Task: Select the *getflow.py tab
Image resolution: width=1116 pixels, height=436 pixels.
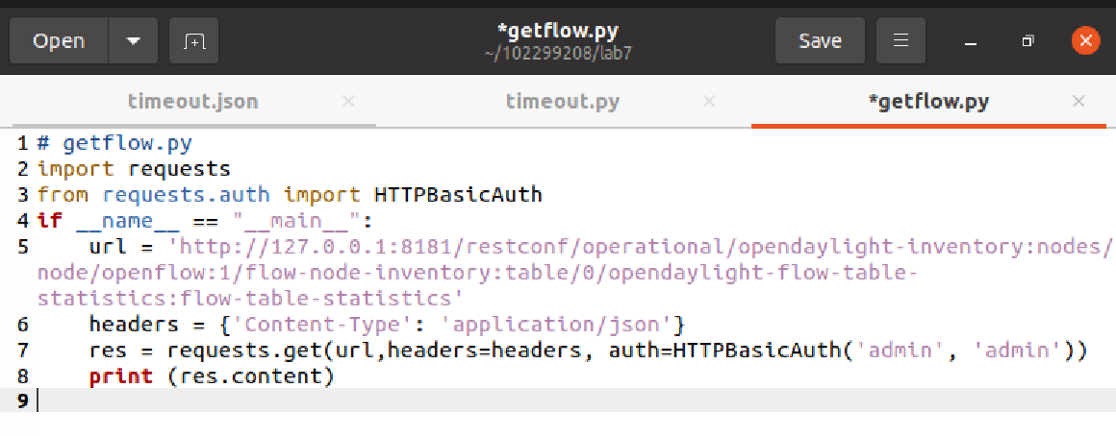Action: [927, 102]
